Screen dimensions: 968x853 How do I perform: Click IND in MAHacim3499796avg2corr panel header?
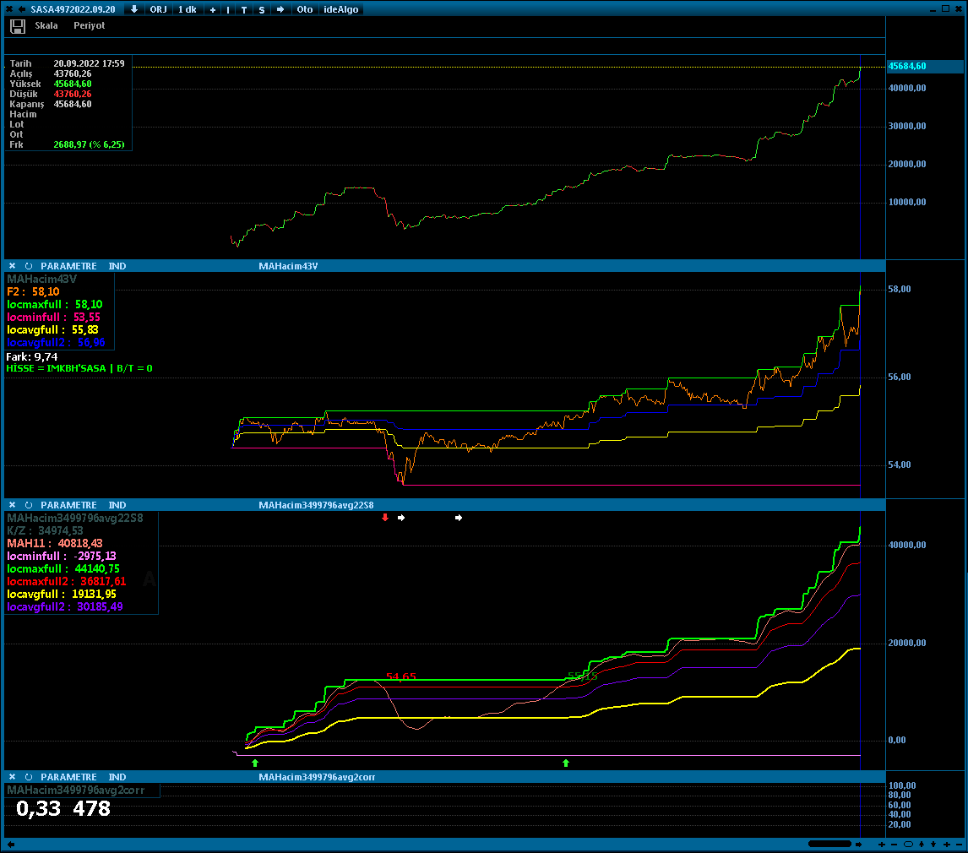pos(117,777)
